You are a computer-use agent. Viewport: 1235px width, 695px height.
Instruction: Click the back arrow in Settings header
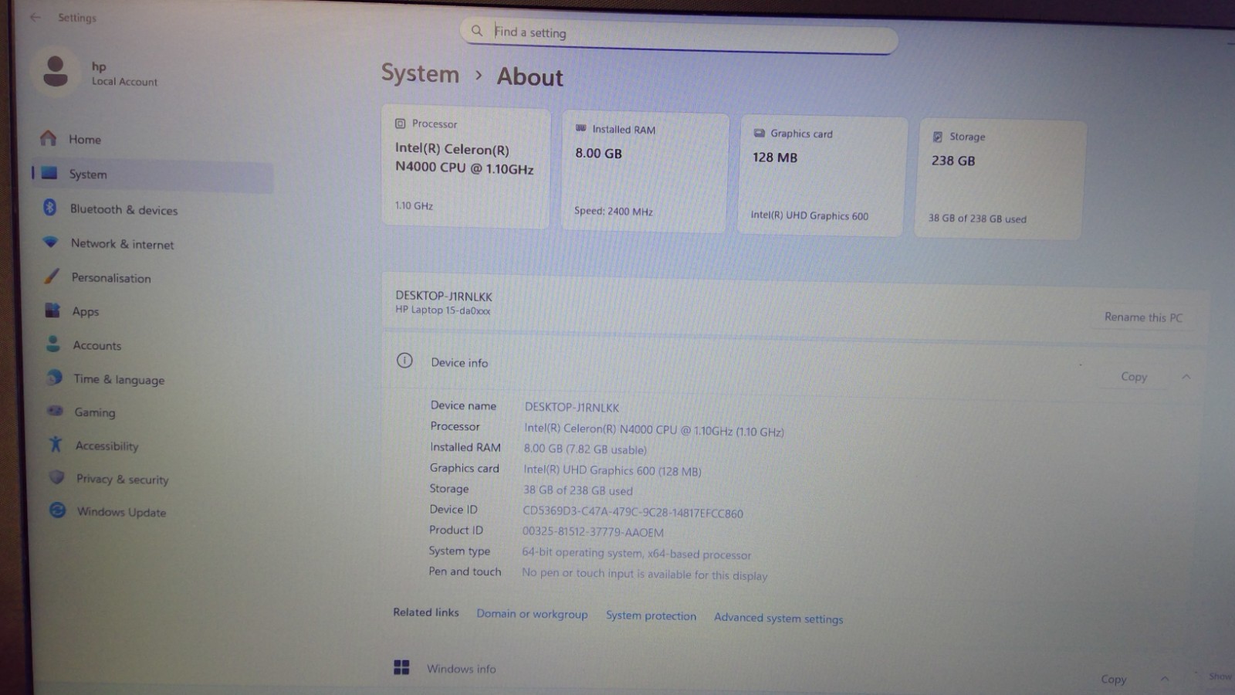pos(36,16)
